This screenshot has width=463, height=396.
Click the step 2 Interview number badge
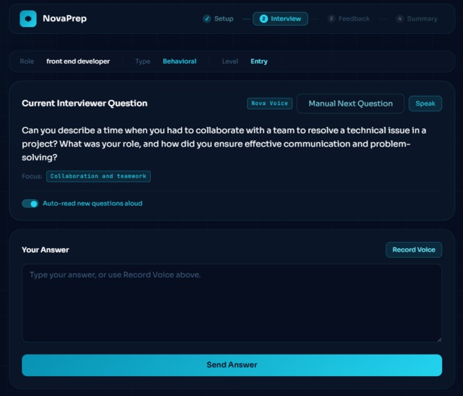[264, 19]
